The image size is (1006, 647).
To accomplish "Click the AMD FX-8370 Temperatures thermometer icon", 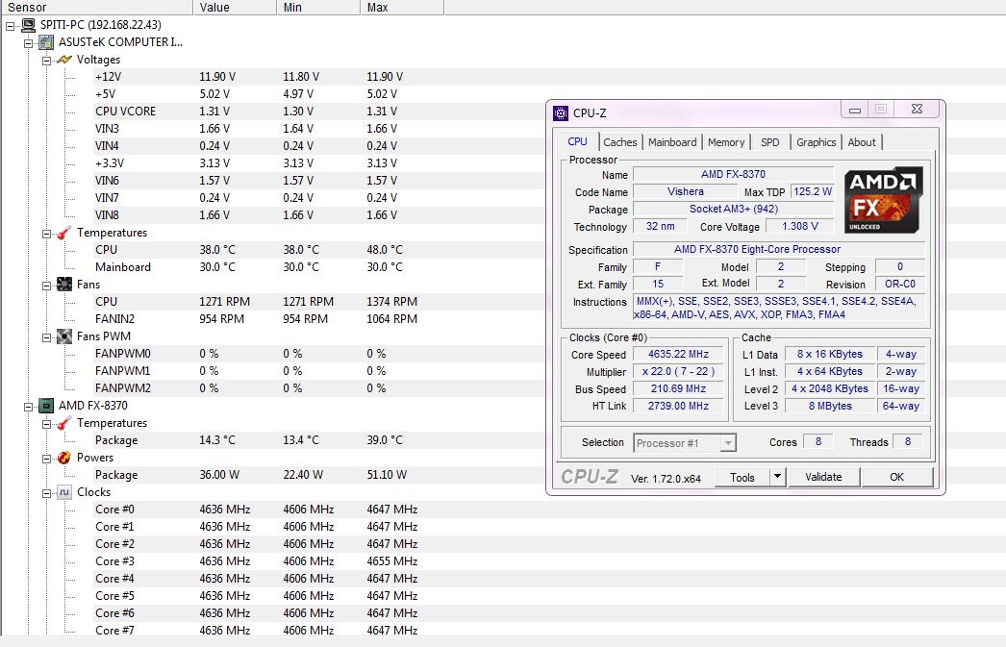I will click(x=64, y=423).
